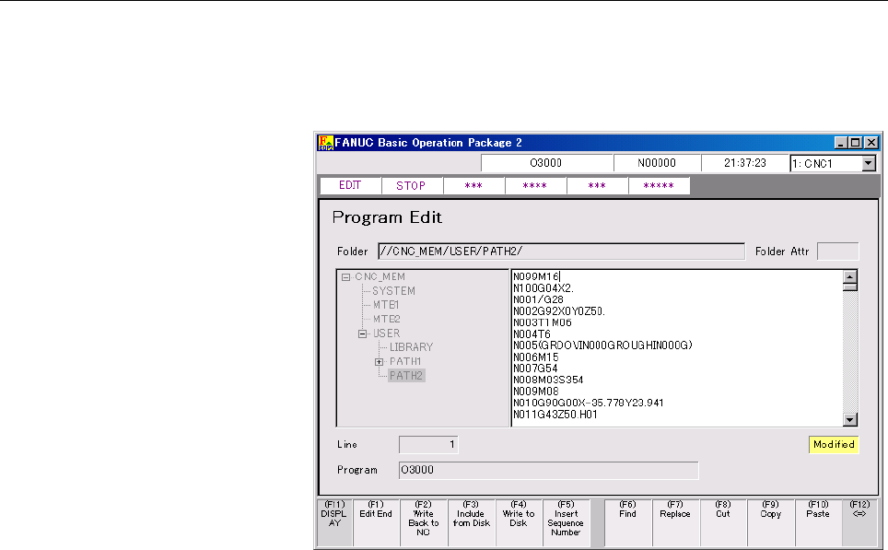
Task: Expand the PATH1 folder node
Action: click(379, 362)
